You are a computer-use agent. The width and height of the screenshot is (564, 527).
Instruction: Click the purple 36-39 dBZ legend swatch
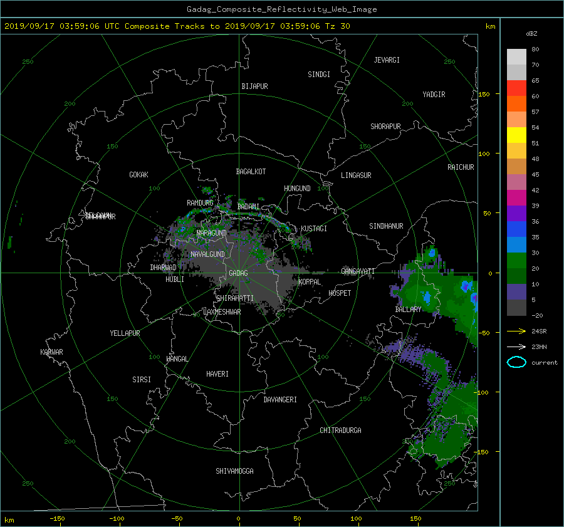click(516, 213)
